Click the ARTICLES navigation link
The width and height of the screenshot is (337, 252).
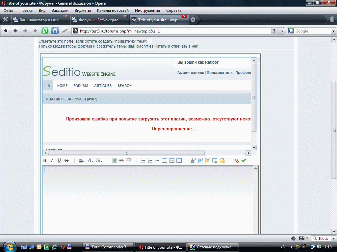click(103, 86)
